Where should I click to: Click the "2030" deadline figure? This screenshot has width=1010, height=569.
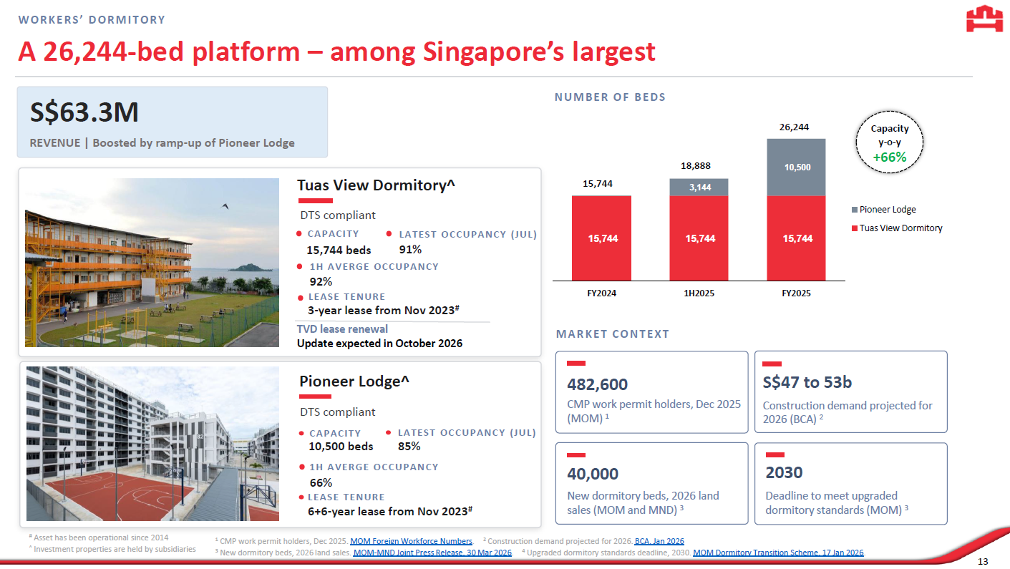tap(785, 472)
